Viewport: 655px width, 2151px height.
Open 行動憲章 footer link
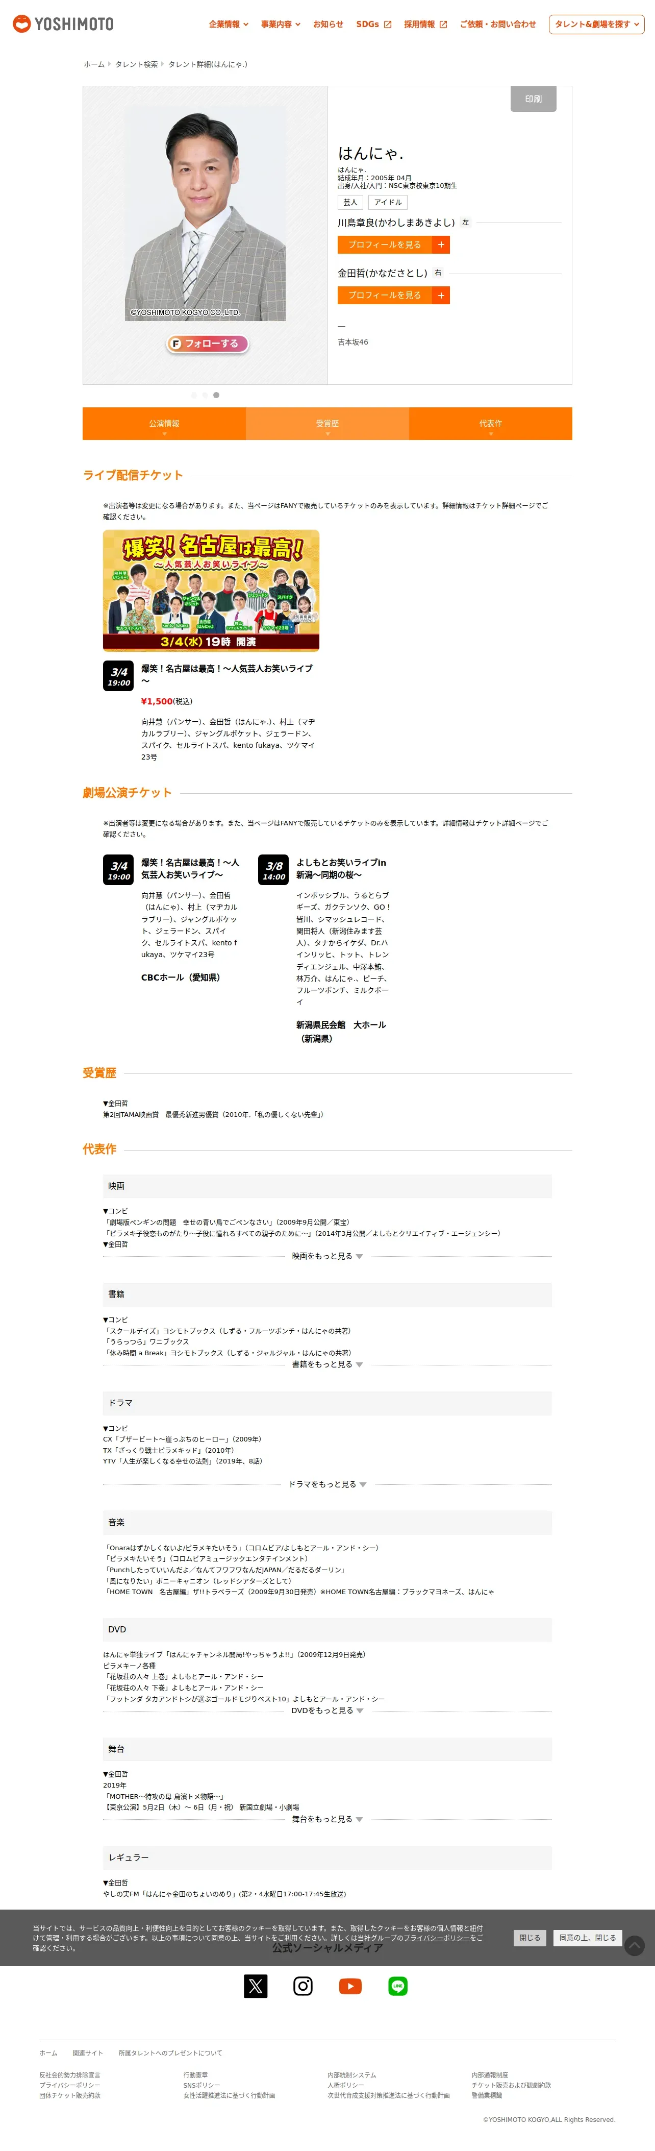(x=195, y=2075)
